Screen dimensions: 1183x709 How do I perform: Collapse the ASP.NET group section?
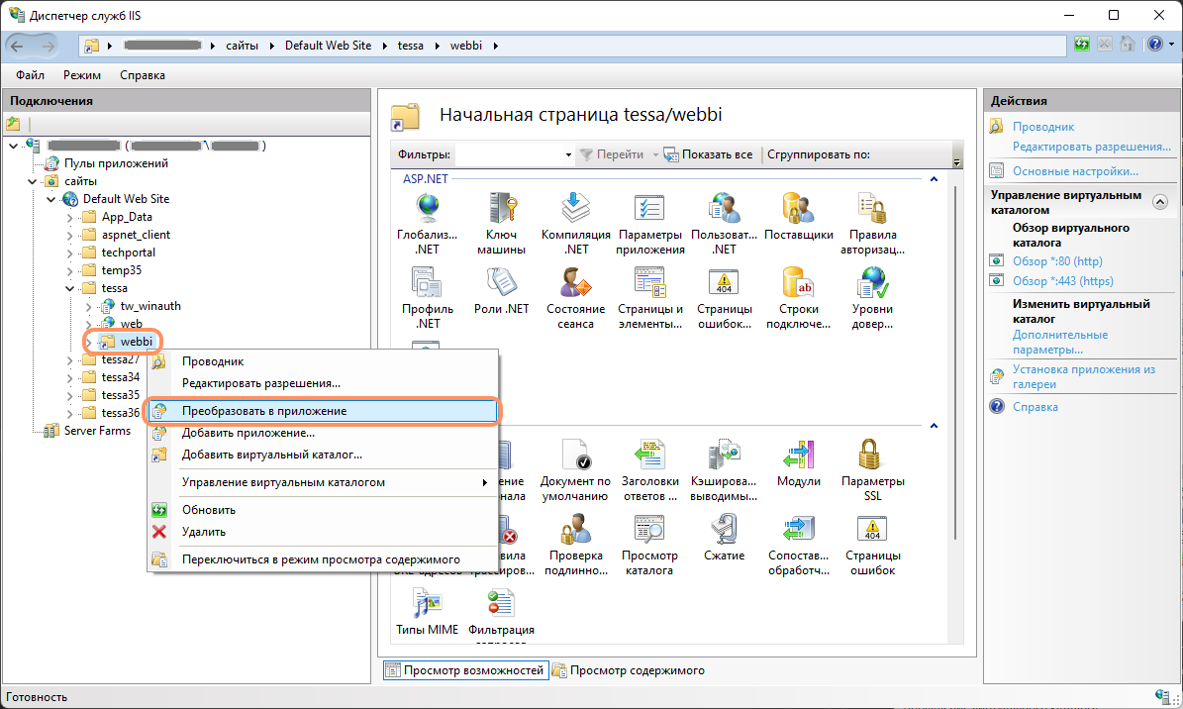coord(932,179)
